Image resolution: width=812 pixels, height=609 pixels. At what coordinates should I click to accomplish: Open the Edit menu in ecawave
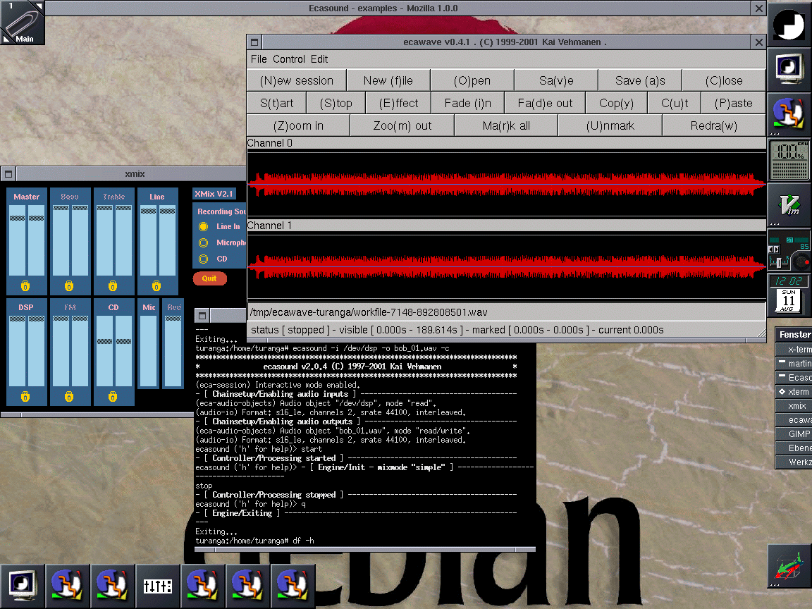pyautogui.click(x=319, y=59)
